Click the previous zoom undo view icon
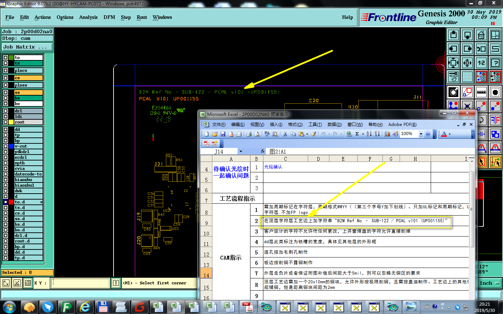This screenshot has height=314, width=503. coord(481,49)
